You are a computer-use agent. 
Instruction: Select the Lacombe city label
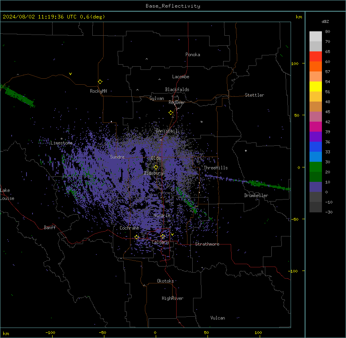coord(181,77)
